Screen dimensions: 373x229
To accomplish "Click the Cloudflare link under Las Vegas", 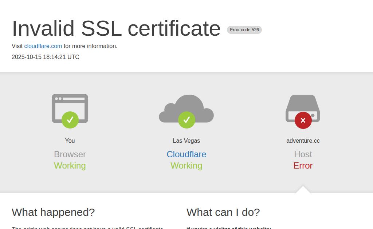I will tap(186, 154).
